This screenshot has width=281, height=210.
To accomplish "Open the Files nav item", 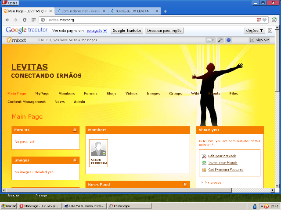I will tap(234, 93).
